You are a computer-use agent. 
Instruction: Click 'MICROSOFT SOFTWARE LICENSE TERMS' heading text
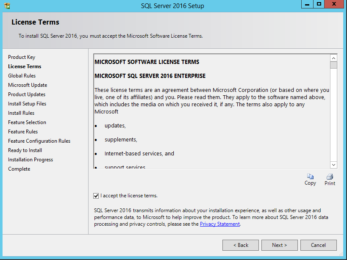(x=147, y=62)
